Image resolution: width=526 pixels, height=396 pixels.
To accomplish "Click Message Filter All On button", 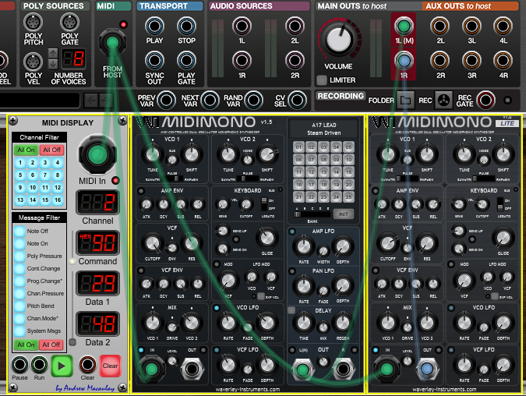I will [x=26, y=345].
